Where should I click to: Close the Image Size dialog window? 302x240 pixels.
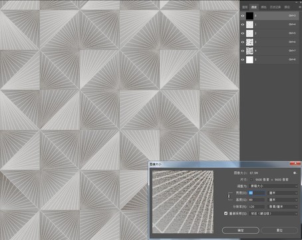pyautogui.click(x=295, y=163)
